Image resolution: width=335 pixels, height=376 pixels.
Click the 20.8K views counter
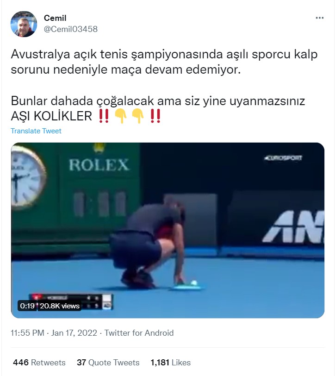click(60, 306)
